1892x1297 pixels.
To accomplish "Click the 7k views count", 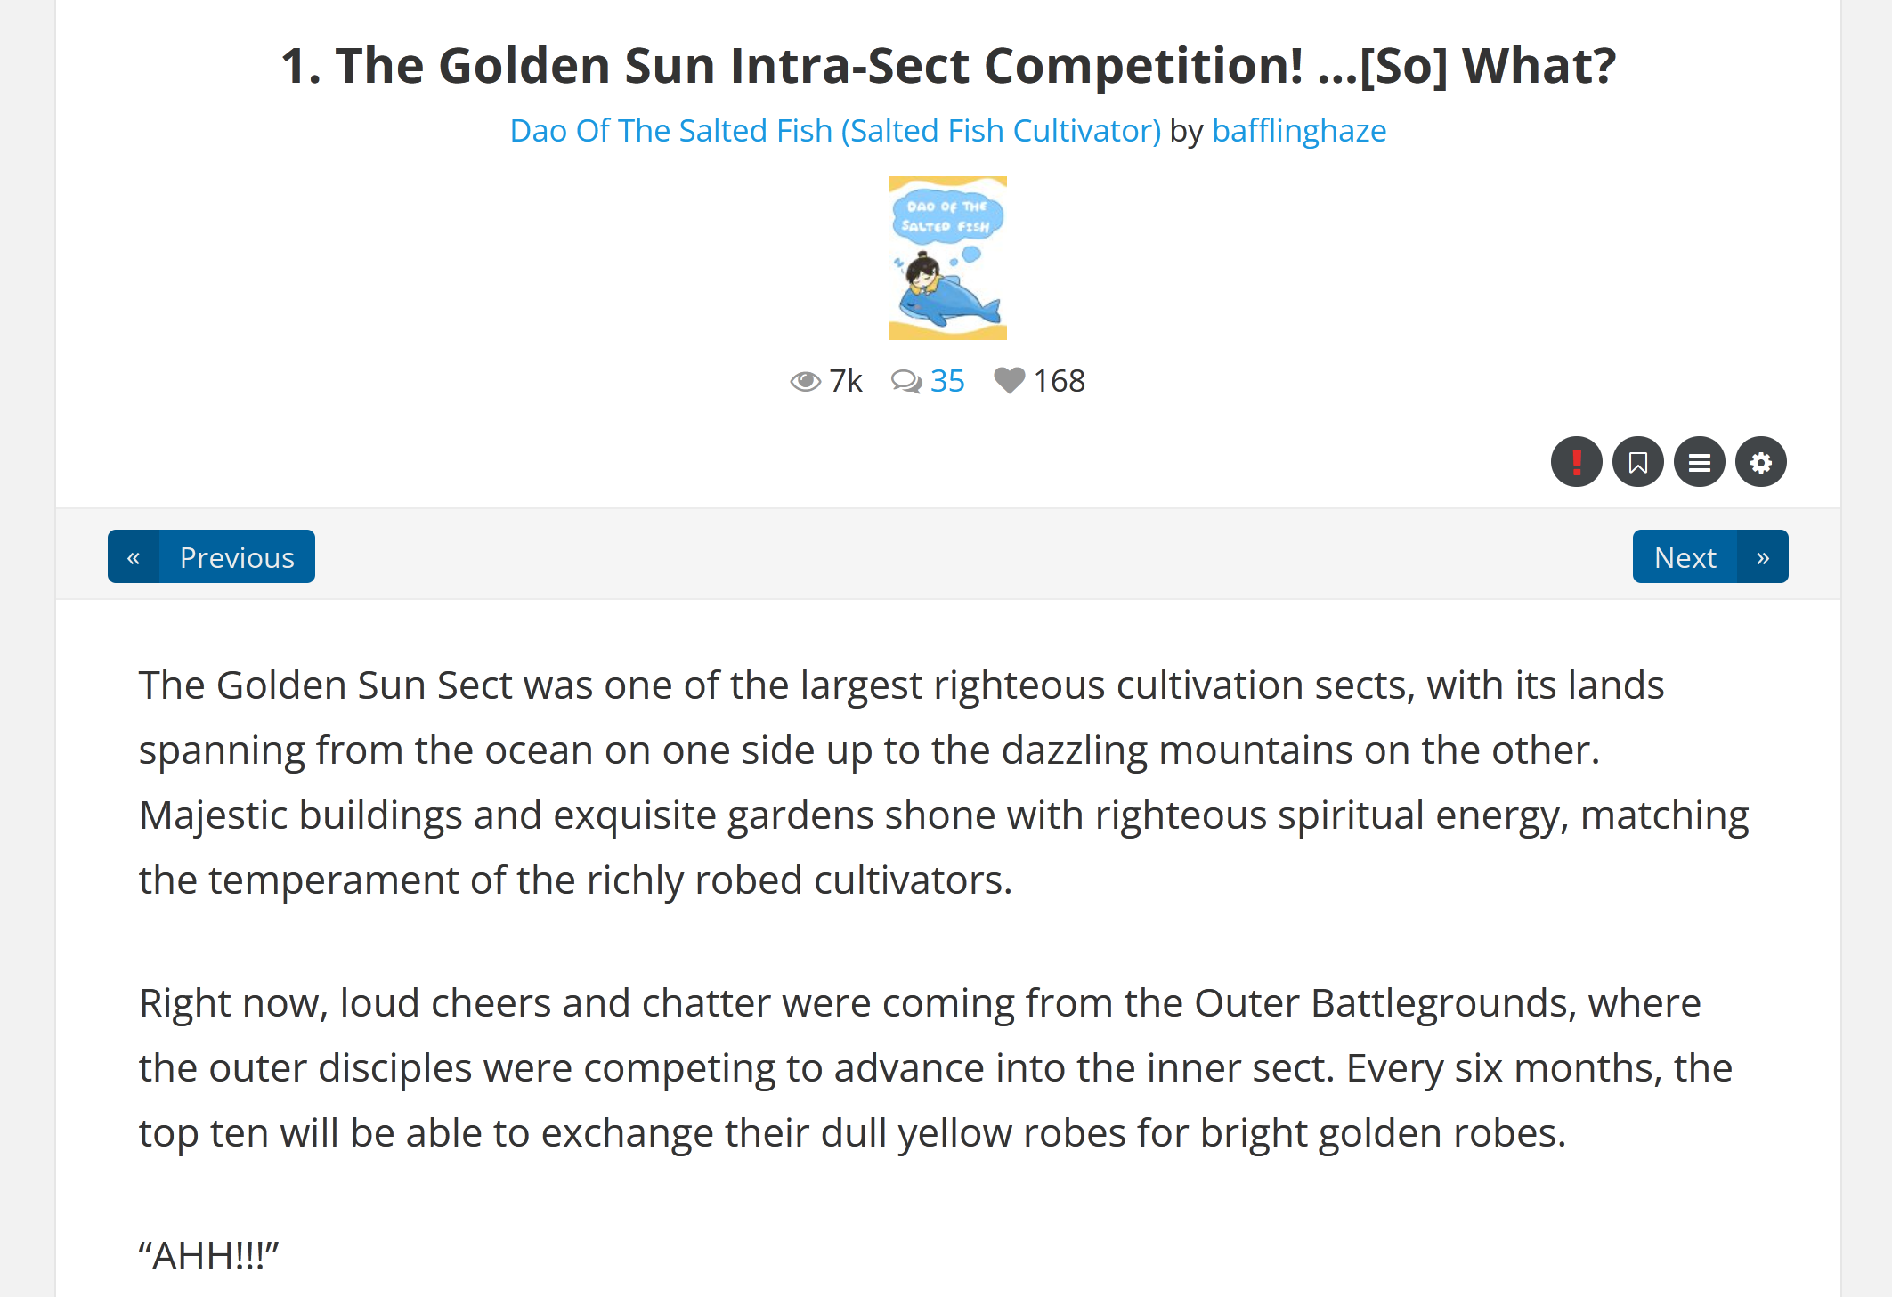I will [x=846, y=381].
